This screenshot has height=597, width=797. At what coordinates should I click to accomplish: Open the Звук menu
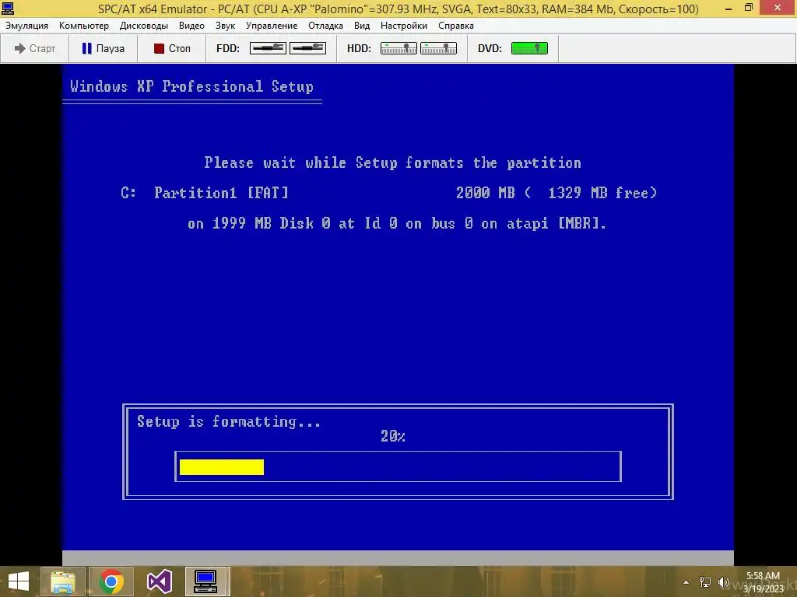225,26
